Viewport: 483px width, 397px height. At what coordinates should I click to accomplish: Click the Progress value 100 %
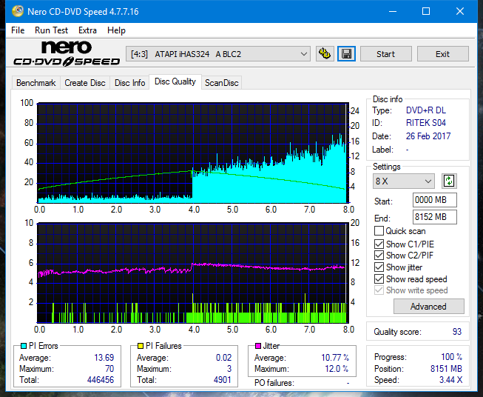(x=452, y=357)
